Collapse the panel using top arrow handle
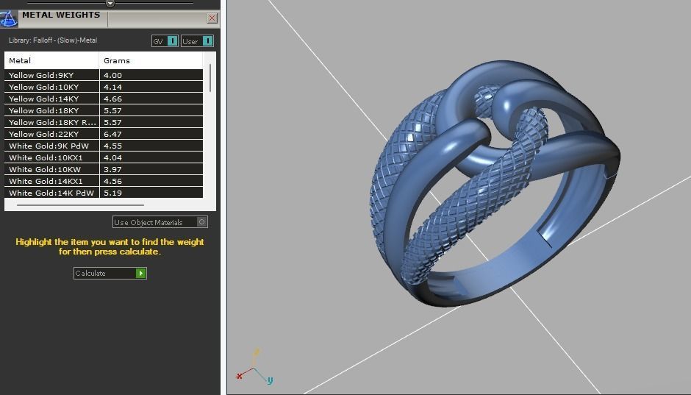This screenshot has height=395, width=691. [x=110, y=4]
